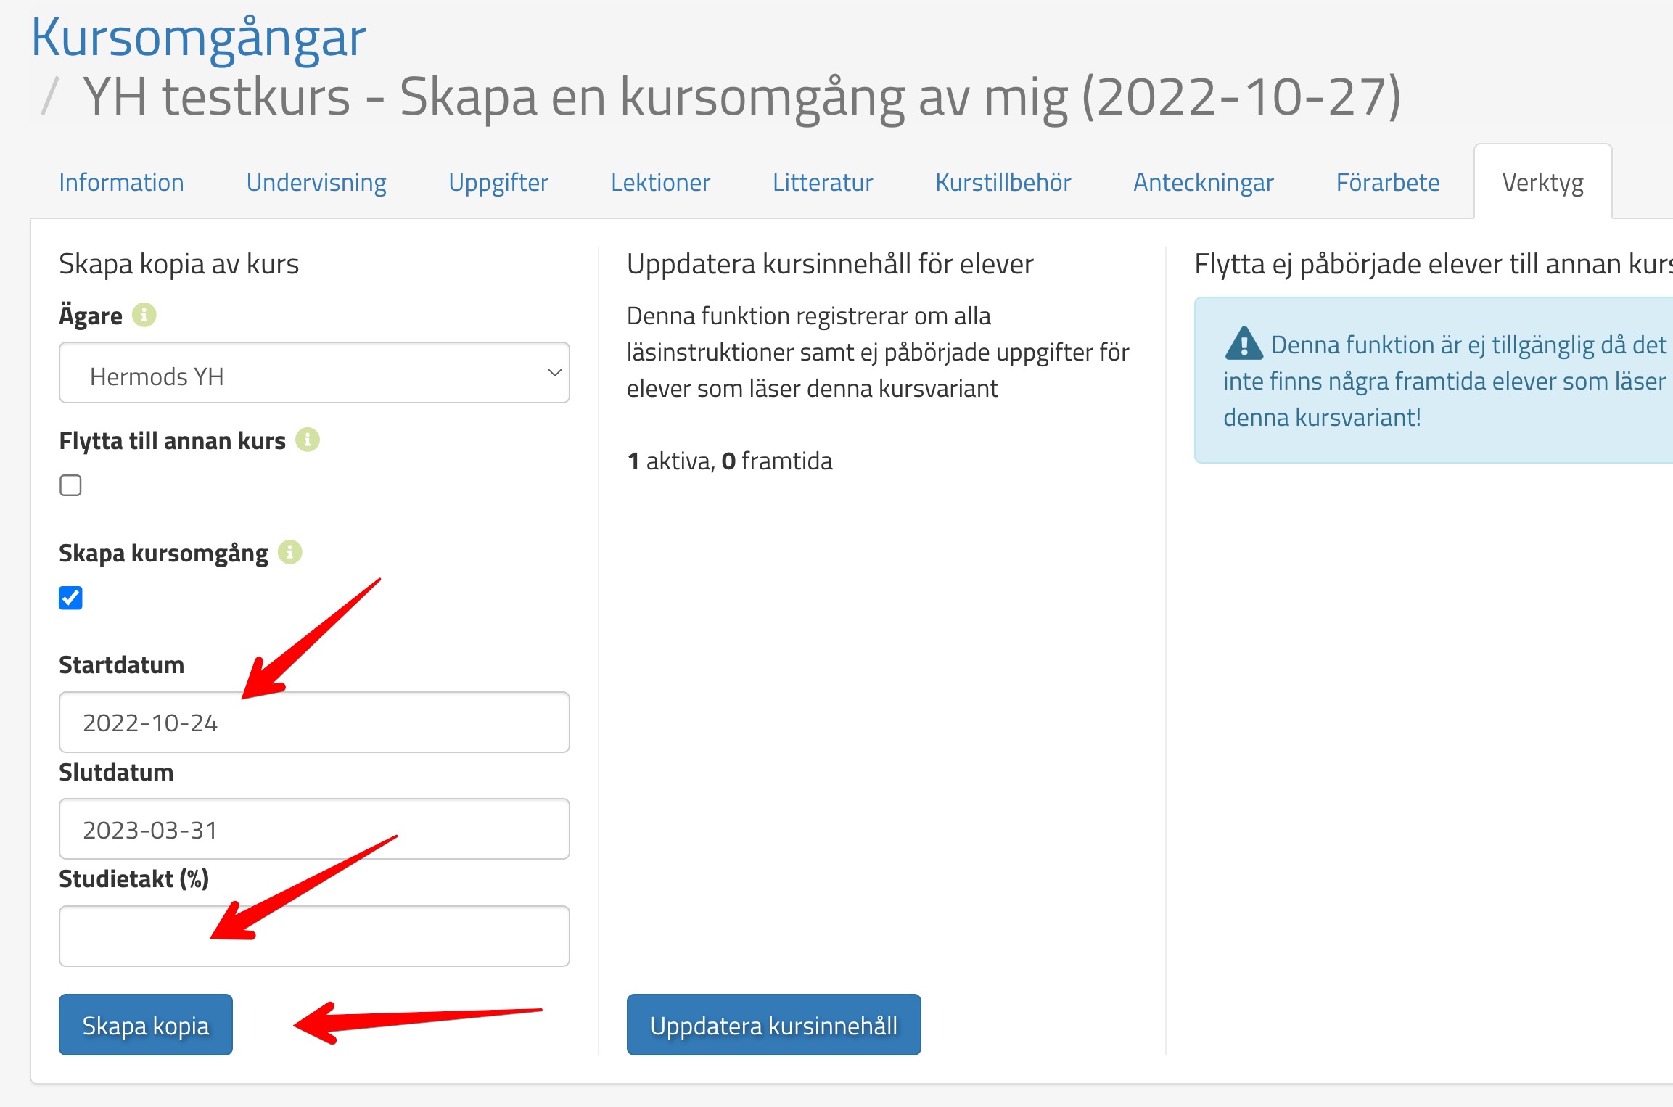Uncheck the Skapa kursomgång checkbox

point(70,598)
